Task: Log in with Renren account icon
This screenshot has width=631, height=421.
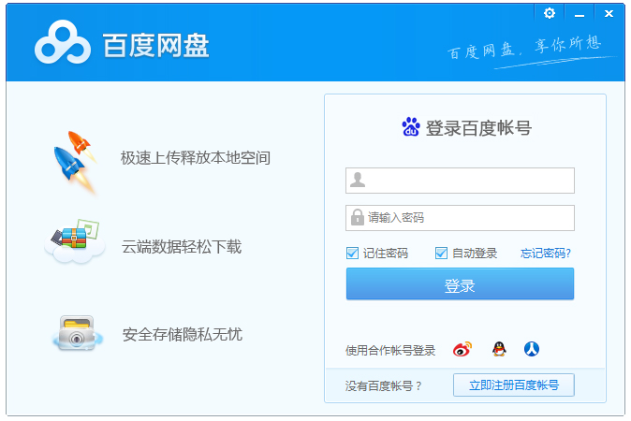Action: (x=532, y=349)
